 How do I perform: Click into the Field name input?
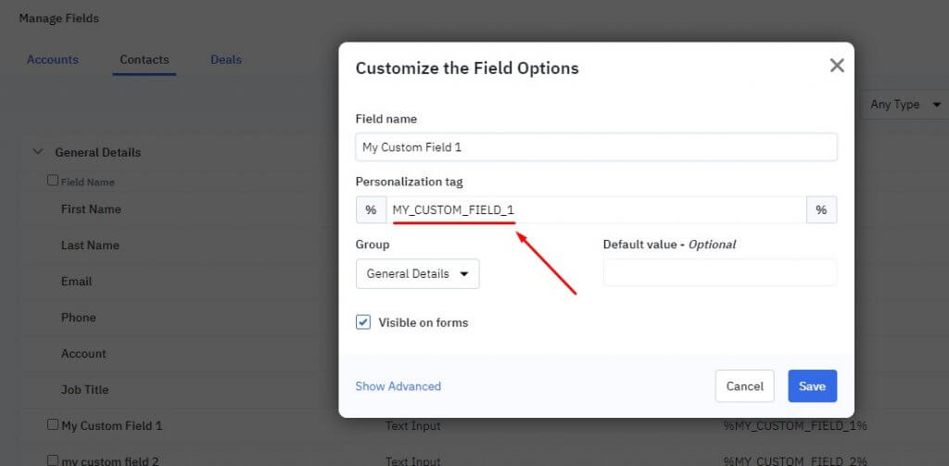click(596, 147)
